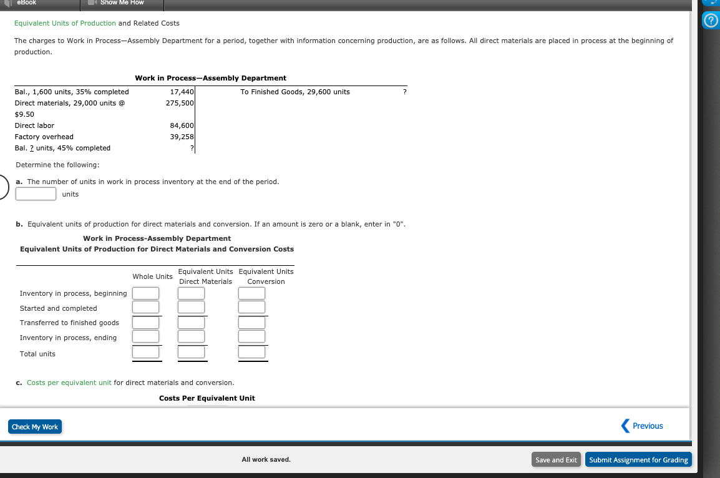Click Submit Assignment for Grading
Screen dimensions: 720x478
click(638, 459)
